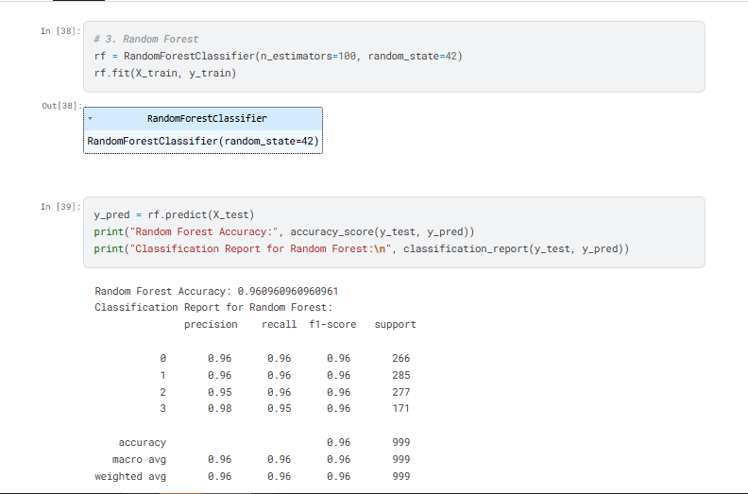Click the rf.fit(X_train, y_train) code line
748x494 pixels.
click(165, 73)
